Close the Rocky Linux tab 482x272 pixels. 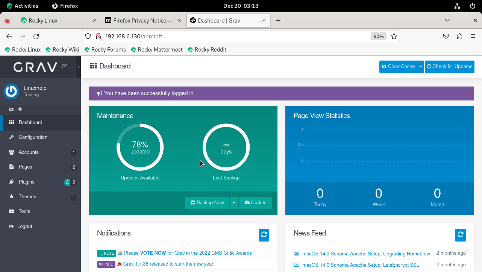click(94, 21)
